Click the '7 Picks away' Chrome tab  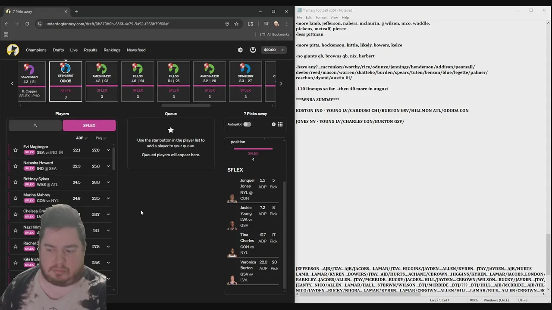[37, 12]
